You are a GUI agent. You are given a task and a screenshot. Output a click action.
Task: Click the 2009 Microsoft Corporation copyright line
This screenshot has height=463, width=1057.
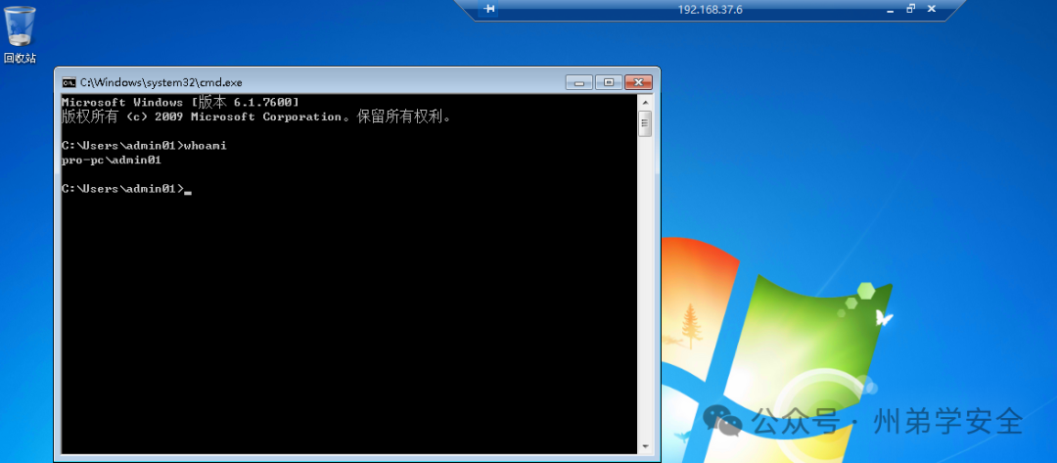pyautogui.click(x=256, y=116)
